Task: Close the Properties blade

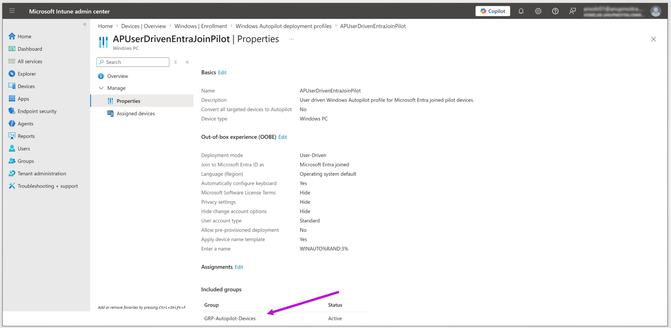Action: [x=653, y=39]
